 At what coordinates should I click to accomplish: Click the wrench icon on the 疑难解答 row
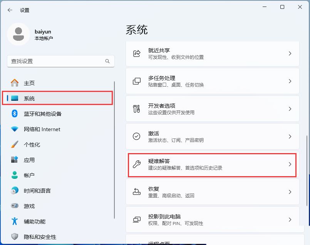click(137, 164)
